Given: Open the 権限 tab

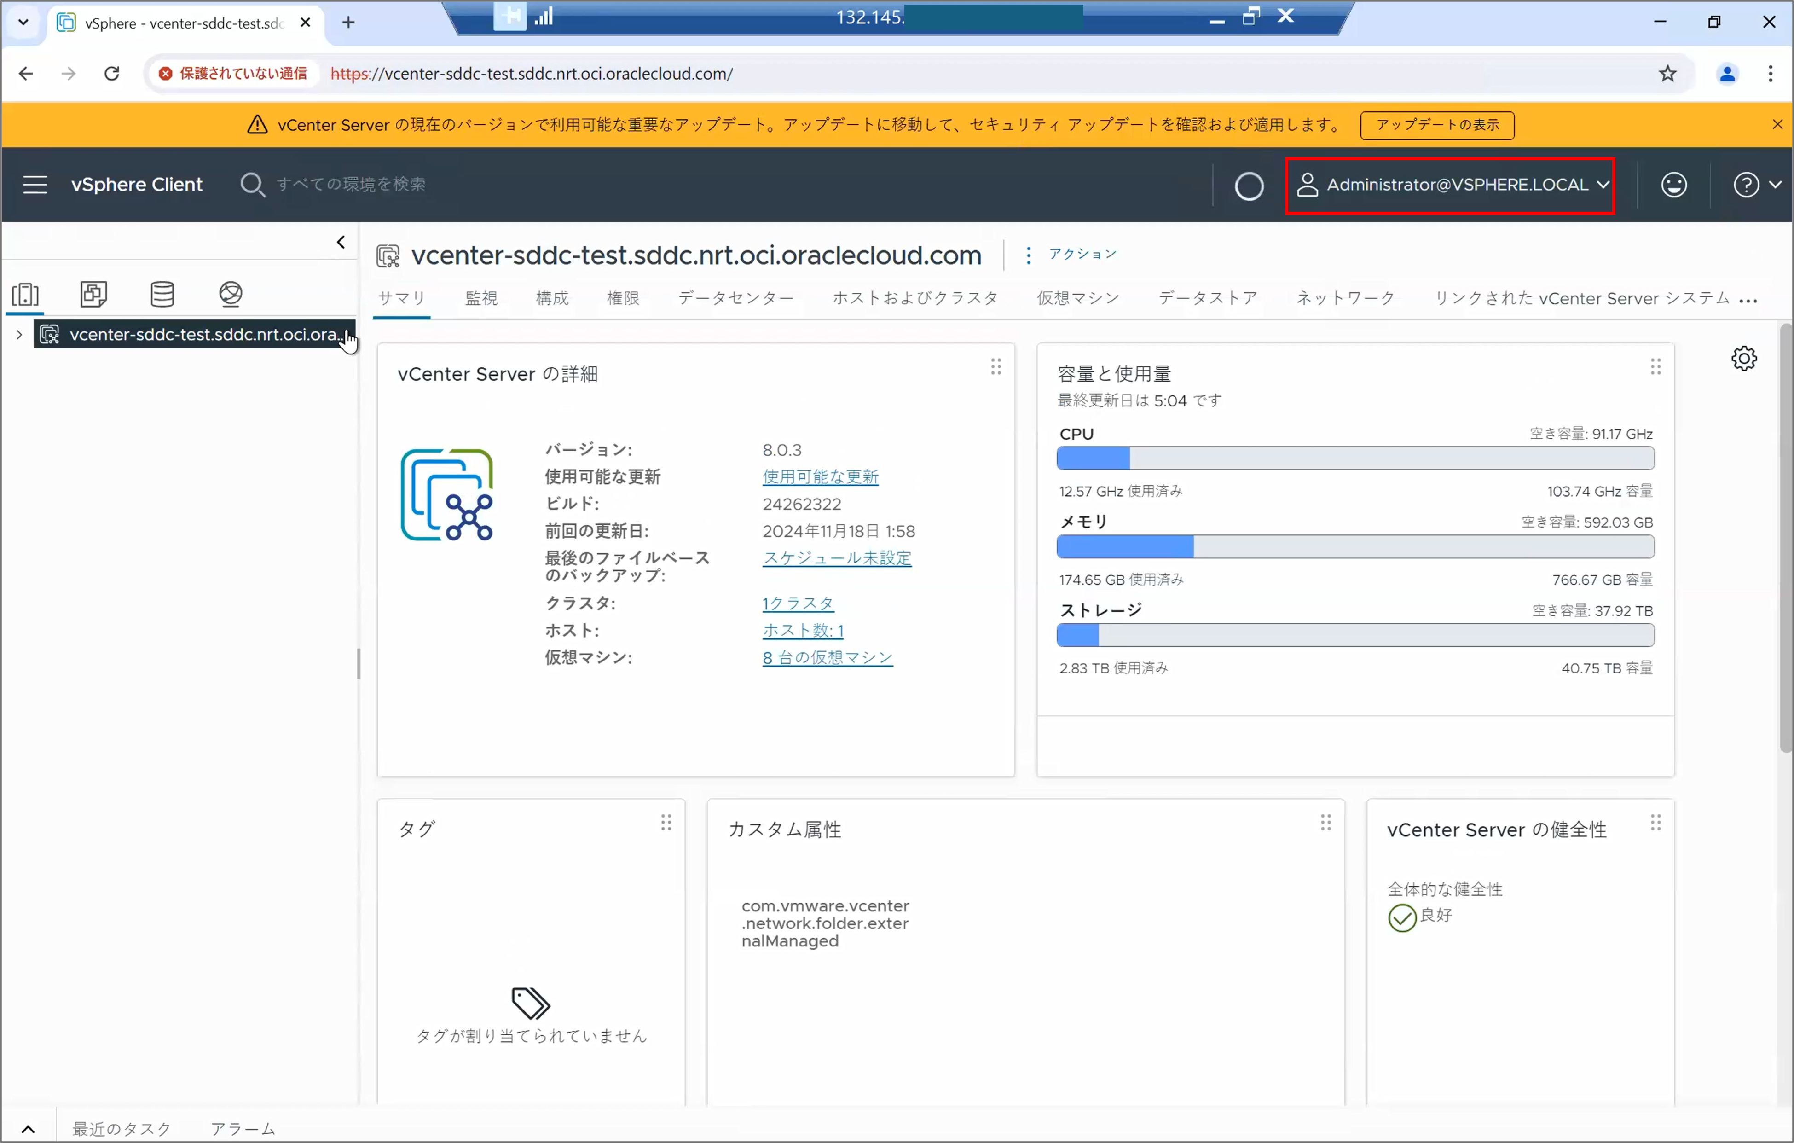Looking at the screenshot, I should pyautogui.click(x=623, y=298).
